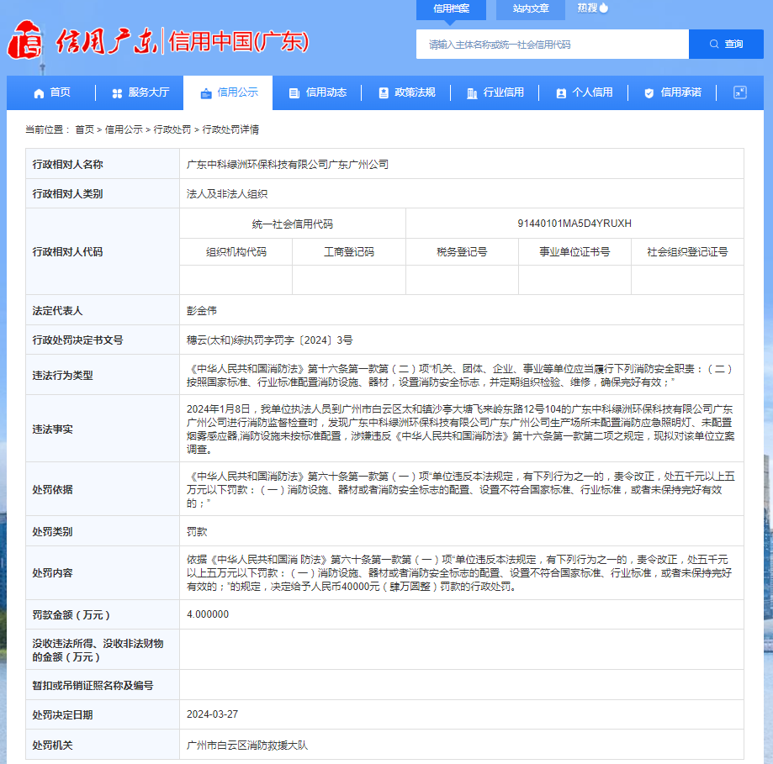Click the 组织机构代码 header cell

click(x=236, y=252)
